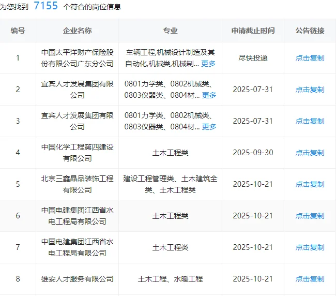Select 土木工程类 major in row 6
The height and width of the screenshot is (296, 336).
pos(171,216)
